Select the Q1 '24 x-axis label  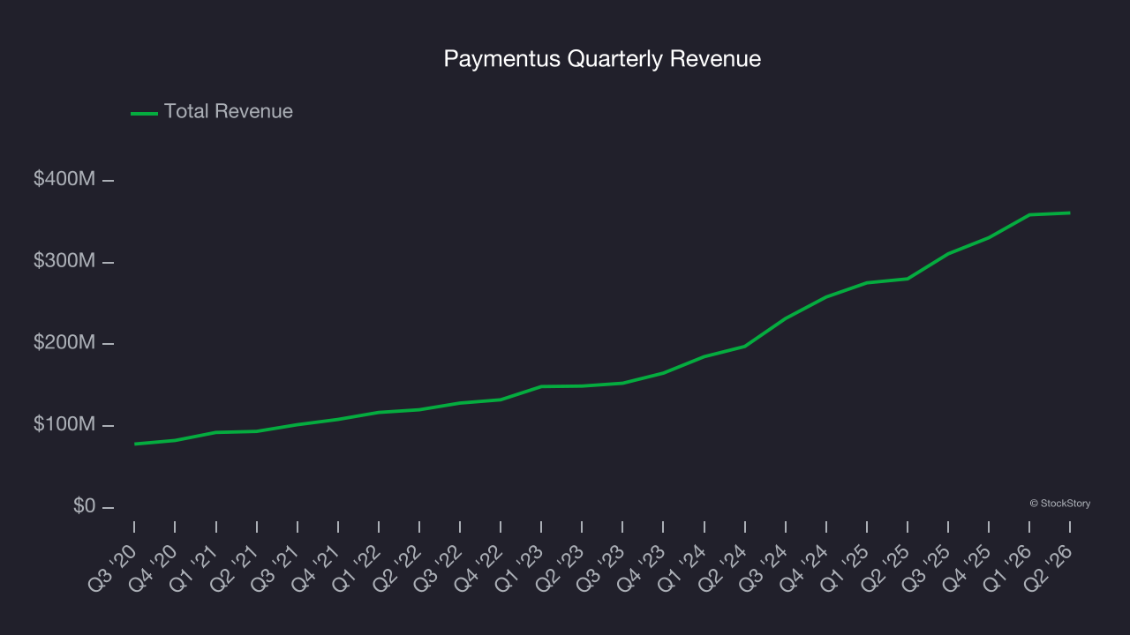pyautogui.click(x=681, y=566)
